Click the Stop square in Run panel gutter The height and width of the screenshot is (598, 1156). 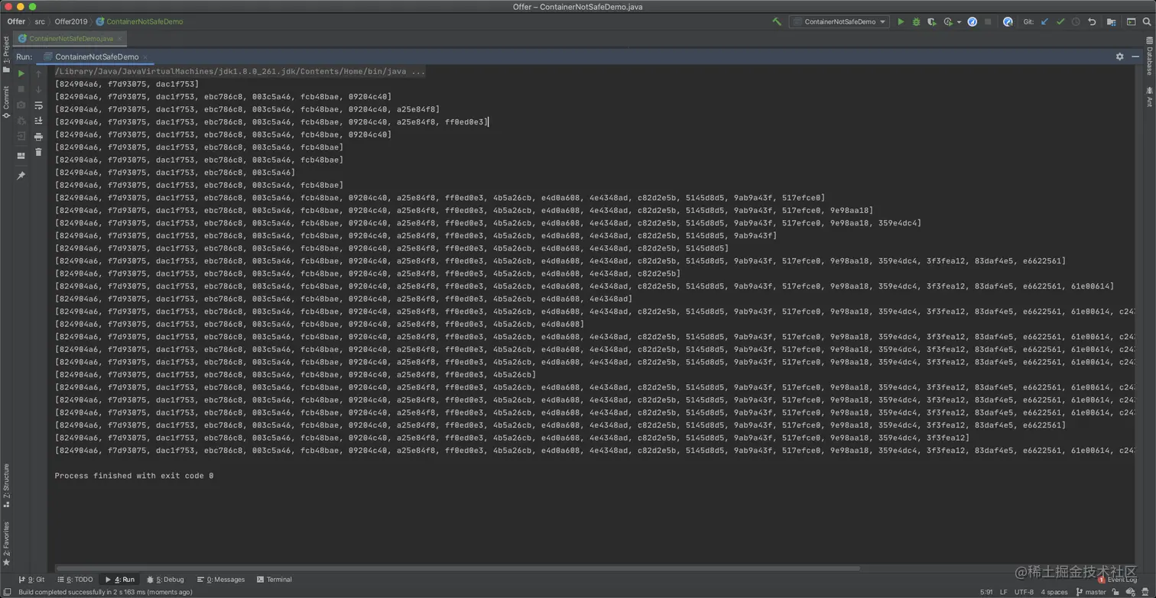click(21, 89)
